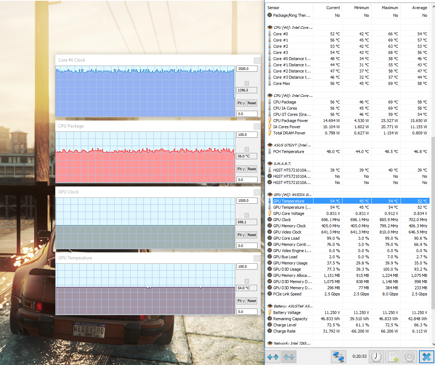Click the circle icon beside GPU Memory Usage
The height and width of the screenshot is (365, 435).
click(270, 263)
